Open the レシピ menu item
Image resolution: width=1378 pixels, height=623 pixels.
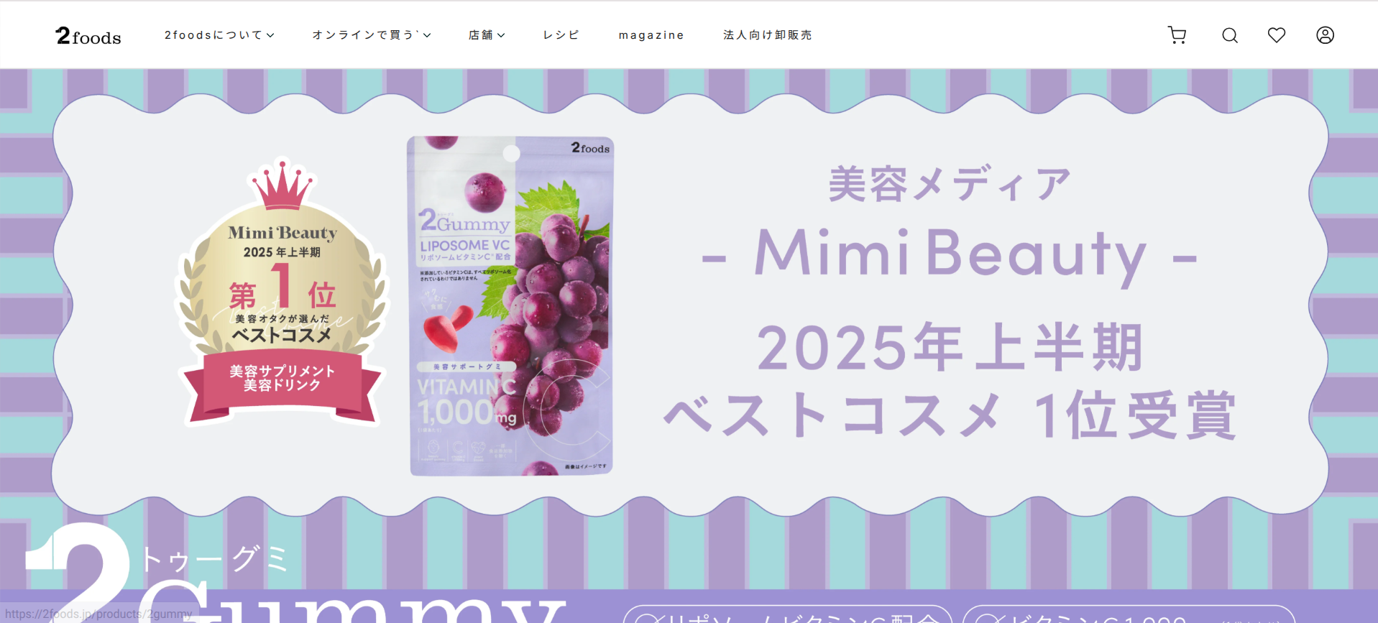pyautogui.click(x=561, y=35)
